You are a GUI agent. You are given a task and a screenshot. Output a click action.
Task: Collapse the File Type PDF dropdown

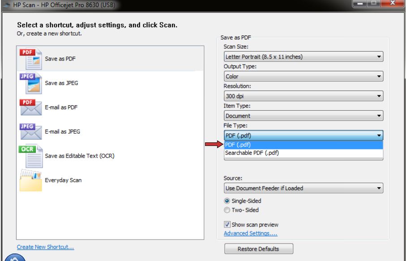[303, 135]
